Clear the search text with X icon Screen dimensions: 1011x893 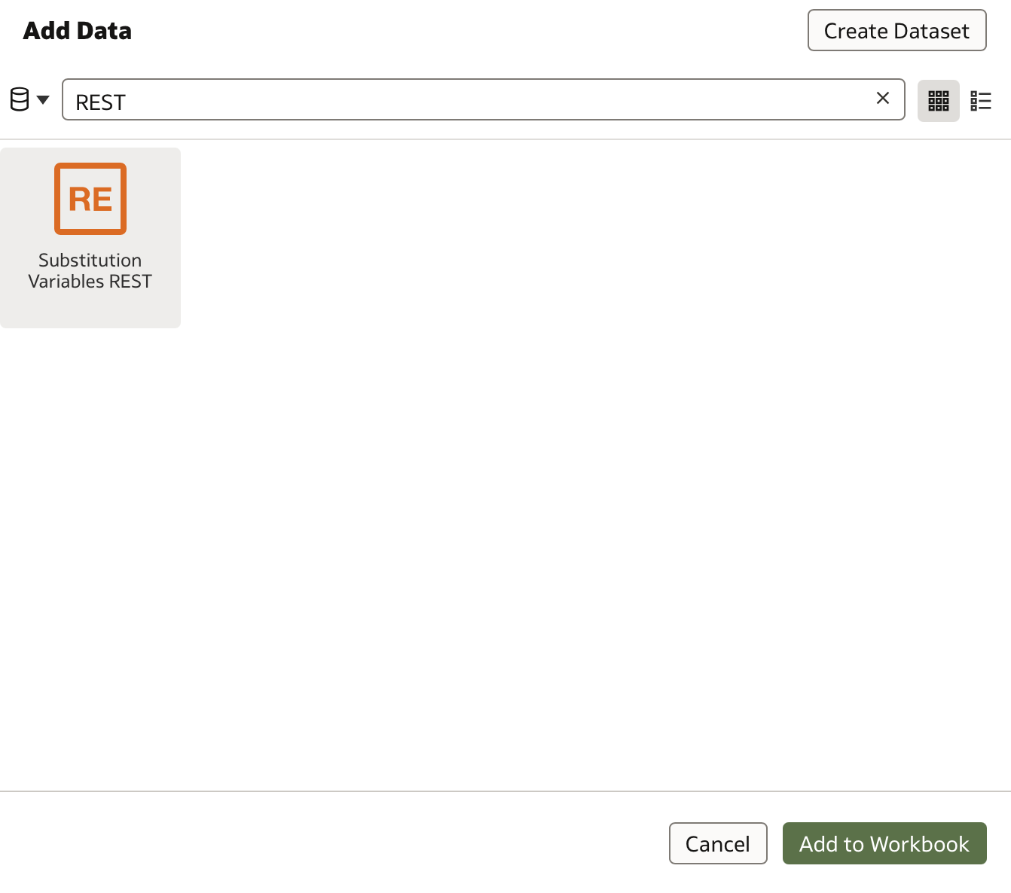[883, 99]
